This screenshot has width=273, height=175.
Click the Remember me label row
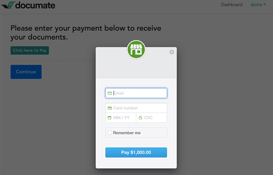coord(136,133)
